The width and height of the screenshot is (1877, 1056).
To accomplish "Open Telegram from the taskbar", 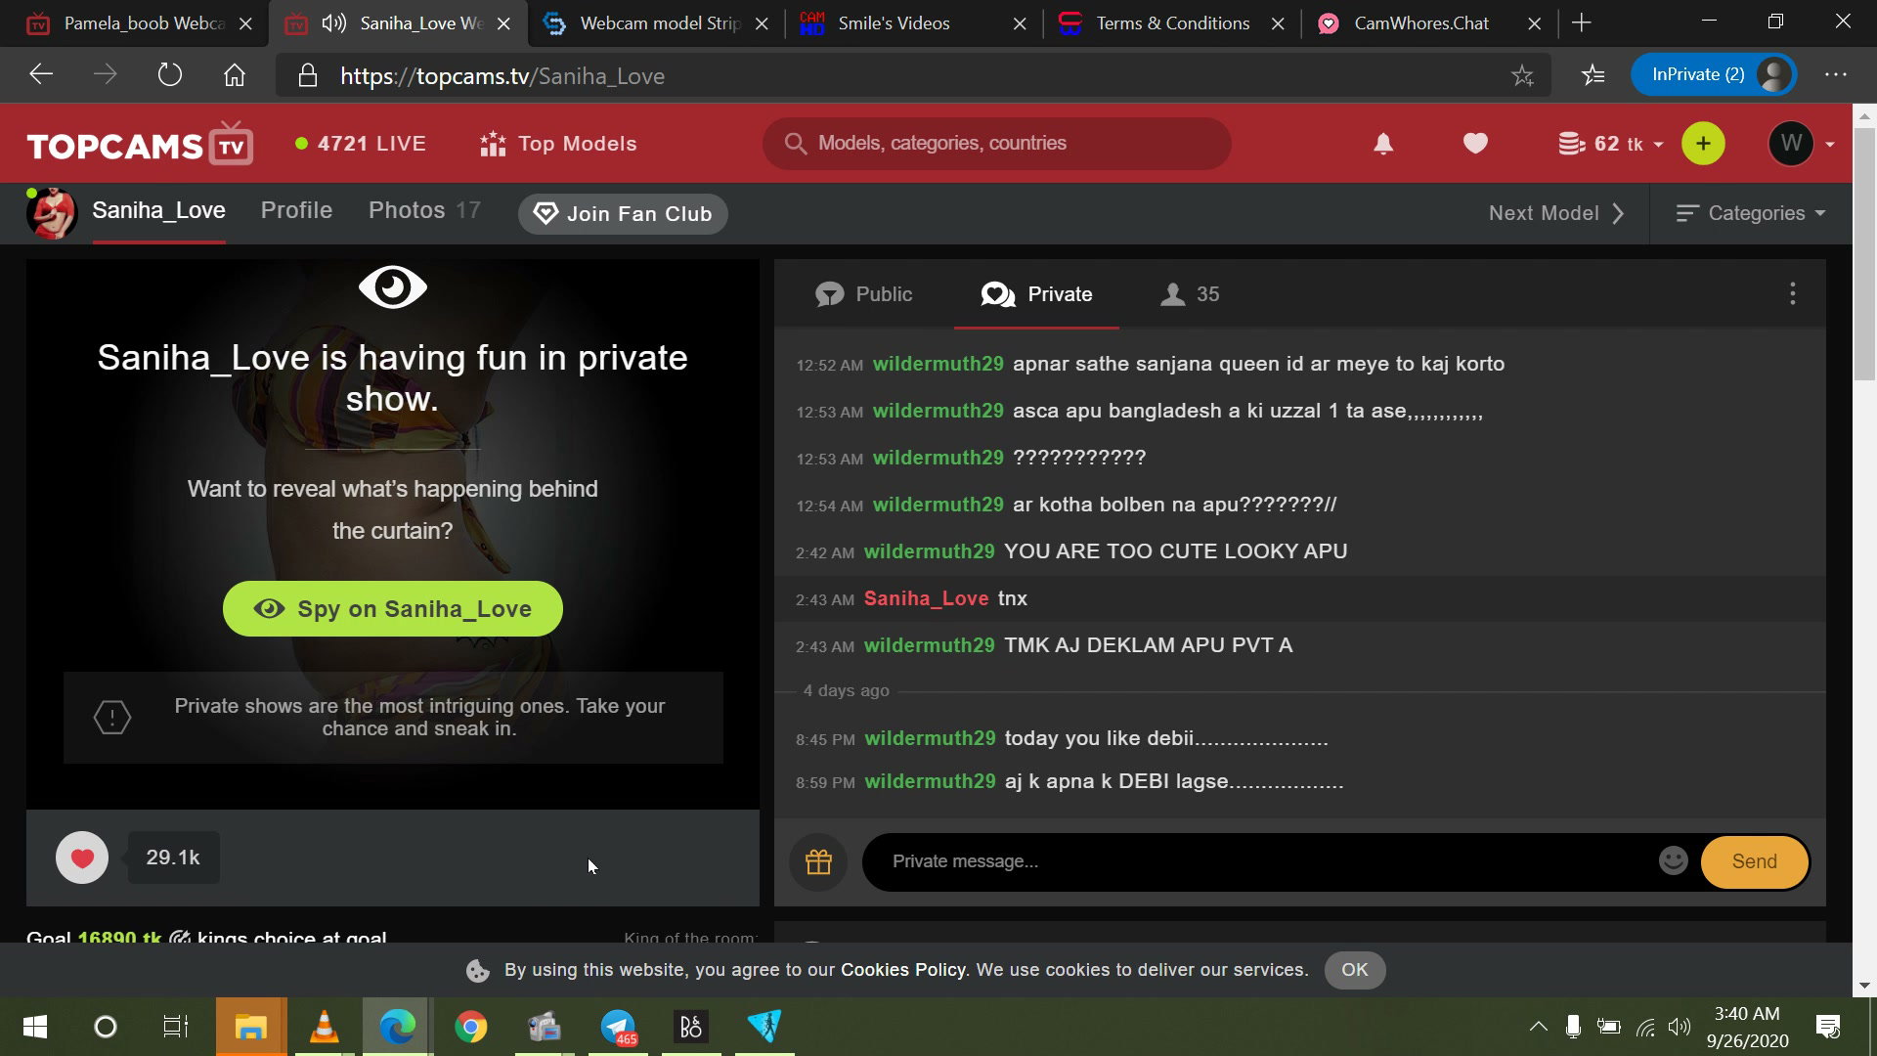I will (x=618, y=1027).
